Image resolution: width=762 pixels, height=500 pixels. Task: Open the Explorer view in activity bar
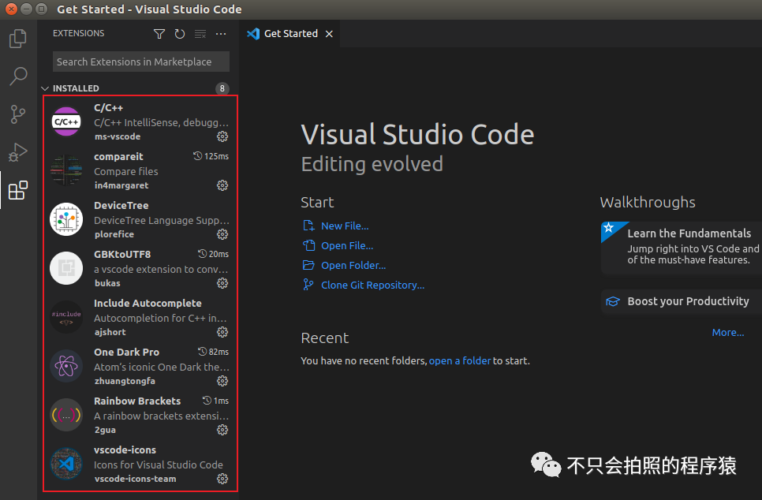[18, 39]
